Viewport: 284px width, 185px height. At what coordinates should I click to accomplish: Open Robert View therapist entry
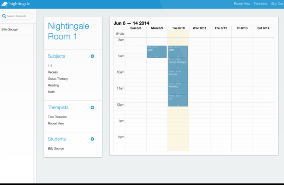point(56,124)
